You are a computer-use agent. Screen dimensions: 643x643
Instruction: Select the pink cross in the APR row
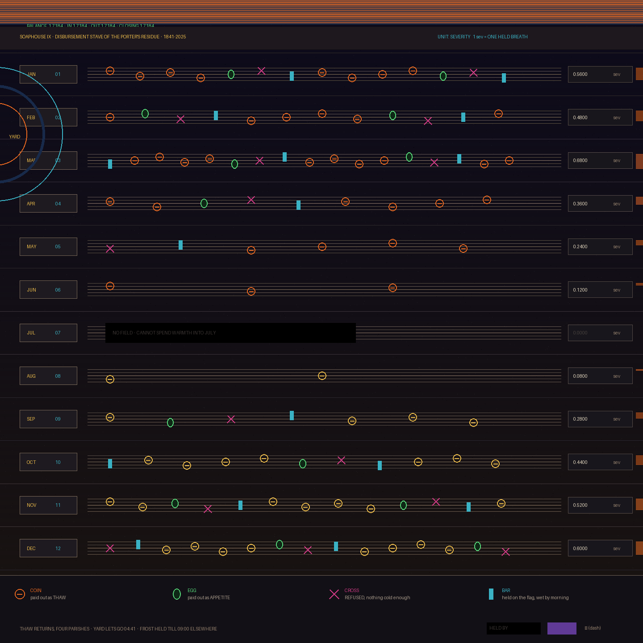click(251, 200)
